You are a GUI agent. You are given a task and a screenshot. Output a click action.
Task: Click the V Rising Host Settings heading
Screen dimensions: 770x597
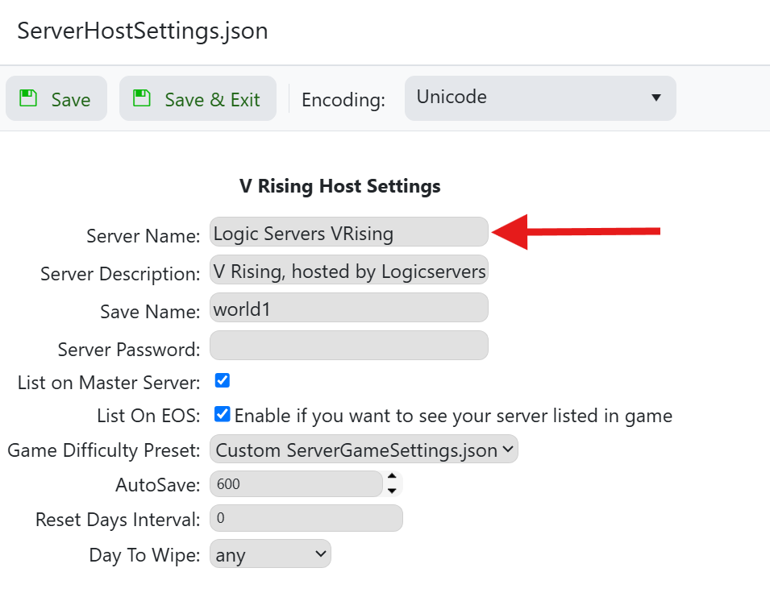[x=340, y=186]
